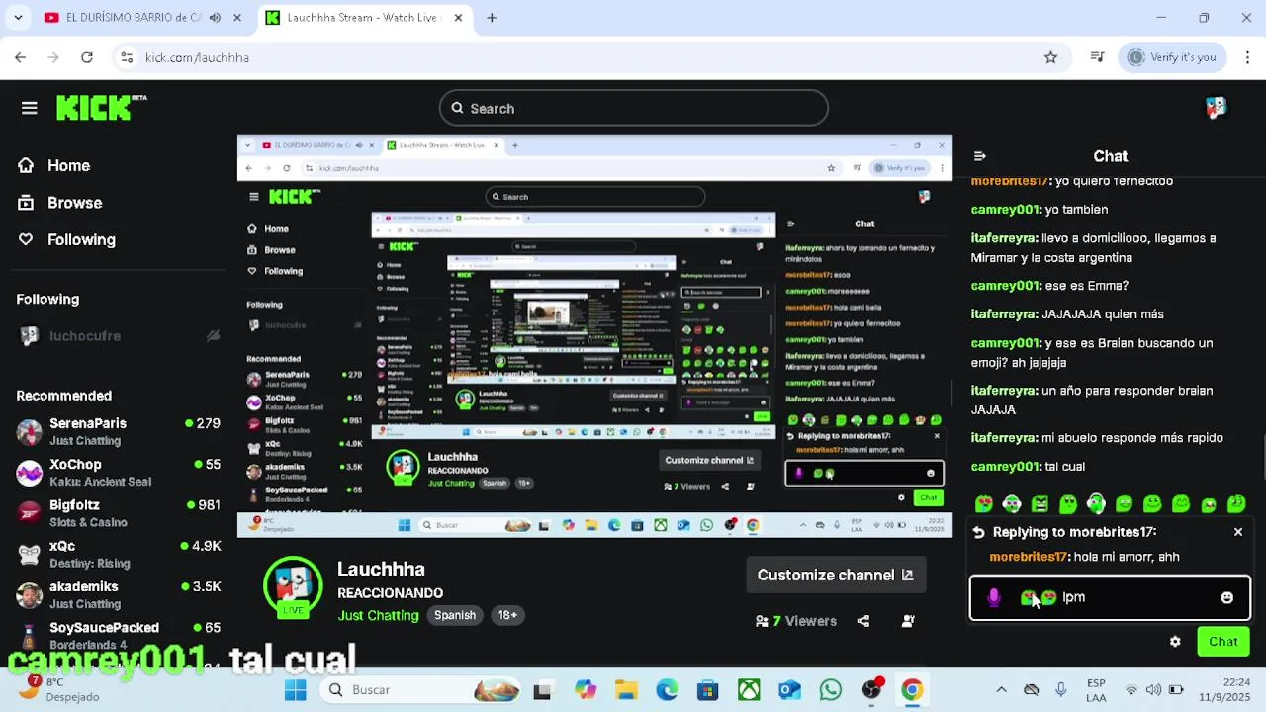Click the Customize channel button
Screen dimensions: 1266x712
pos(836,575)
